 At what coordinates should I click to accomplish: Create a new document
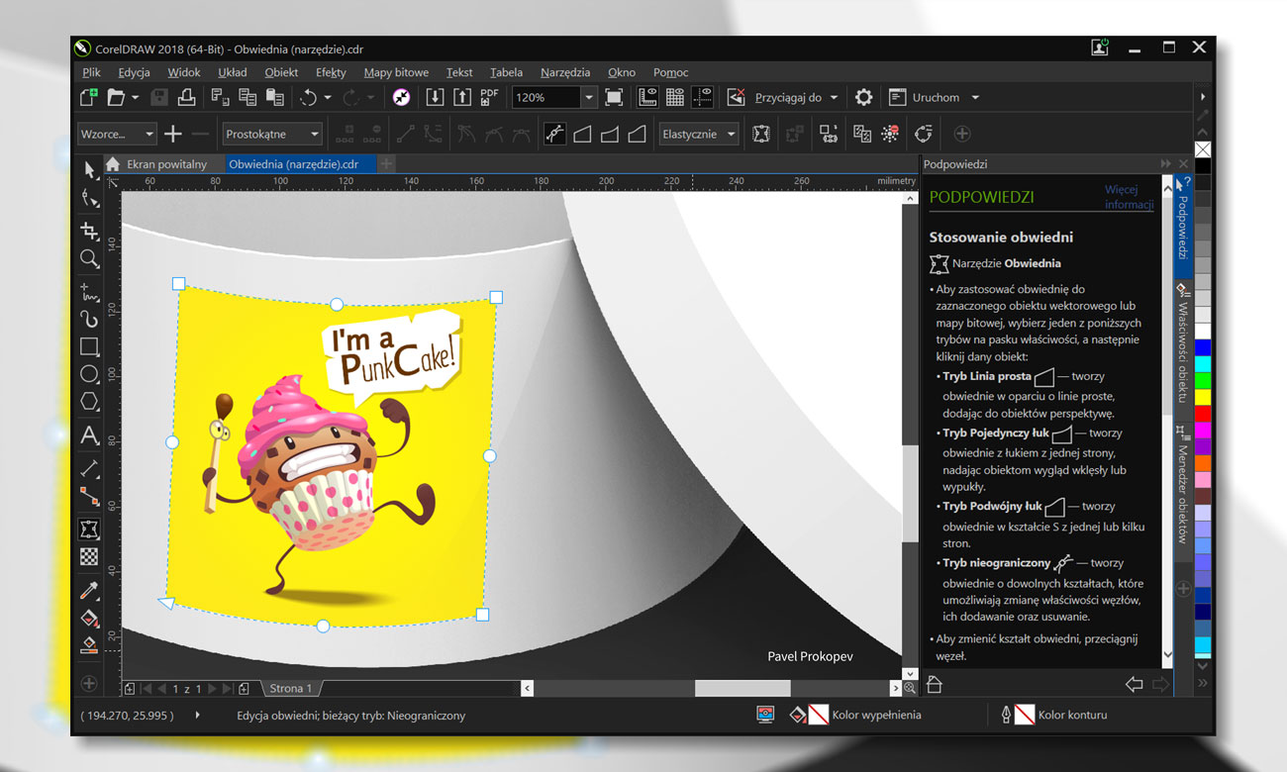[x=89, y=97]
